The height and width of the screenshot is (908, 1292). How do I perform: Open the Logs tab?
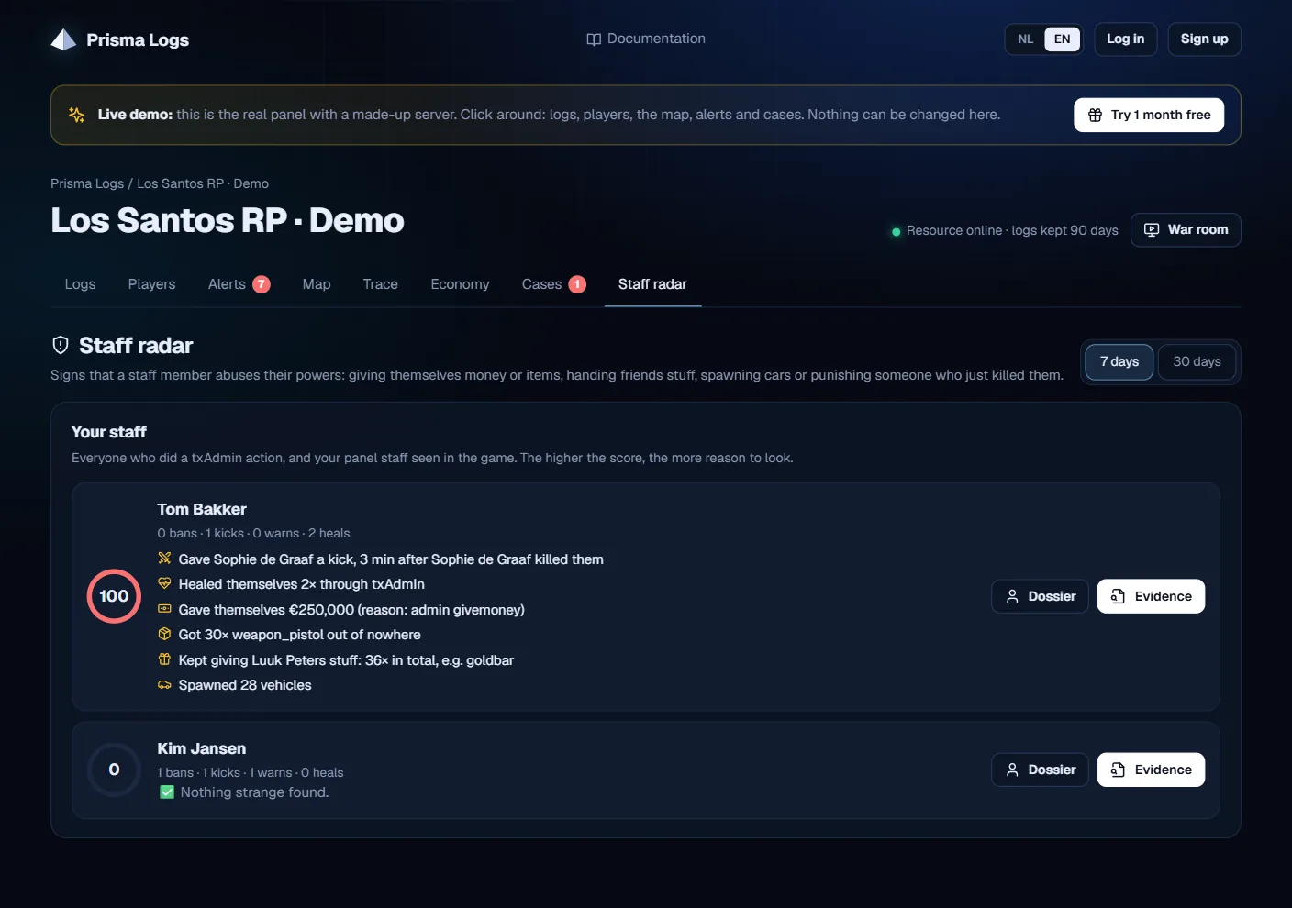(80, 284)
